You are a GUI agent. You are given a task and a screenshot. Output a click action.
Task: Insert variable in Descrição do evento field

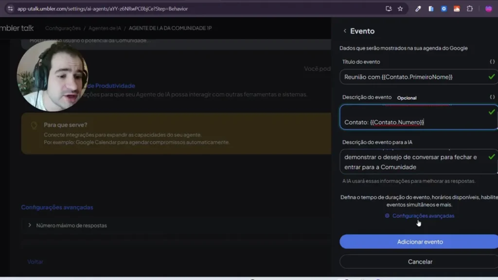click(x=492, y=97)
